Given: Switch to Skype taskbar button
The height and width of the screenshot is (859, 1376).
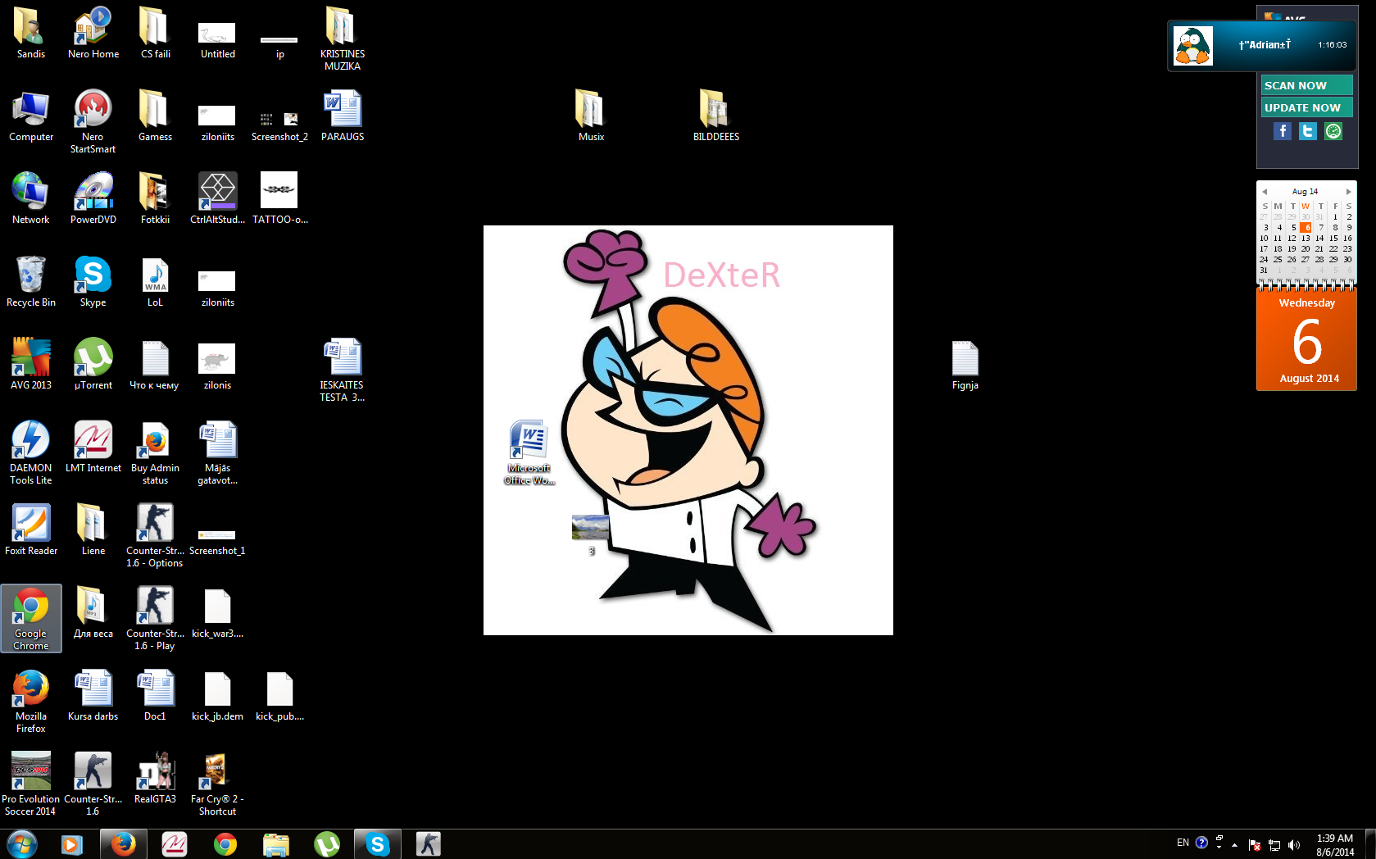Looking at the screenshot, I should (377, 843).
